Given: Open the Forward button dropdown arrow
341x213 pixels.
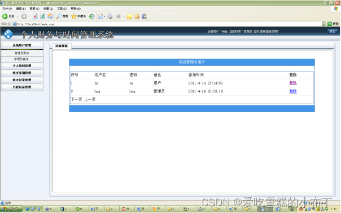Looking at the screenshot, I should point(29,16).
